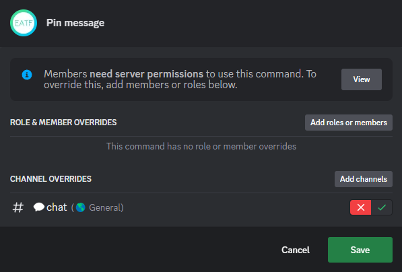Click the General category label
This screenshot has height=272, width=402.
pyautogui.click(x=106, y=207)
